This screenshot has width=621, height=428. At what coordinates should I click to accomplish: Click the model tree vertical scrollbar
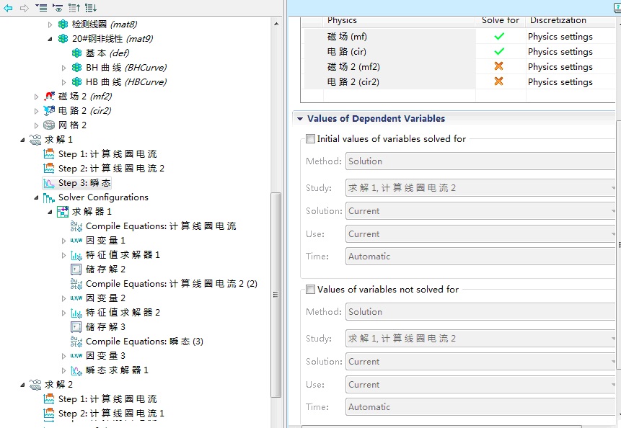(x=276, y=295)
